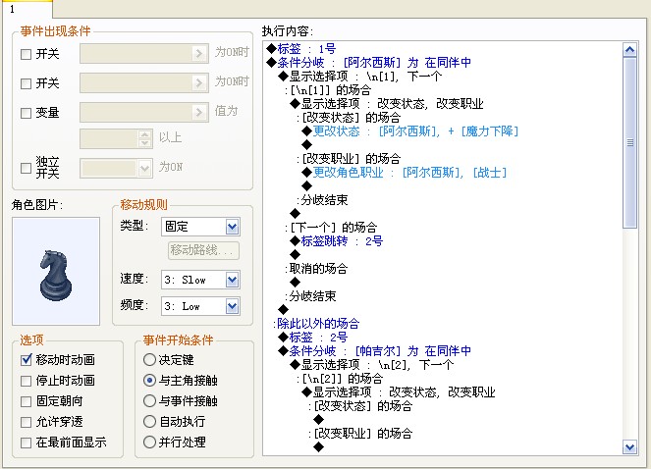
Task: Open first switch selector arrow button
Action: 199,54
